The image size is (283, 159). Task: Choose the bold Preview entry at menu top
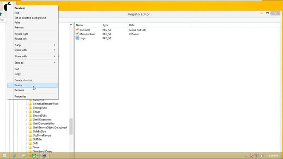[32, 8]
